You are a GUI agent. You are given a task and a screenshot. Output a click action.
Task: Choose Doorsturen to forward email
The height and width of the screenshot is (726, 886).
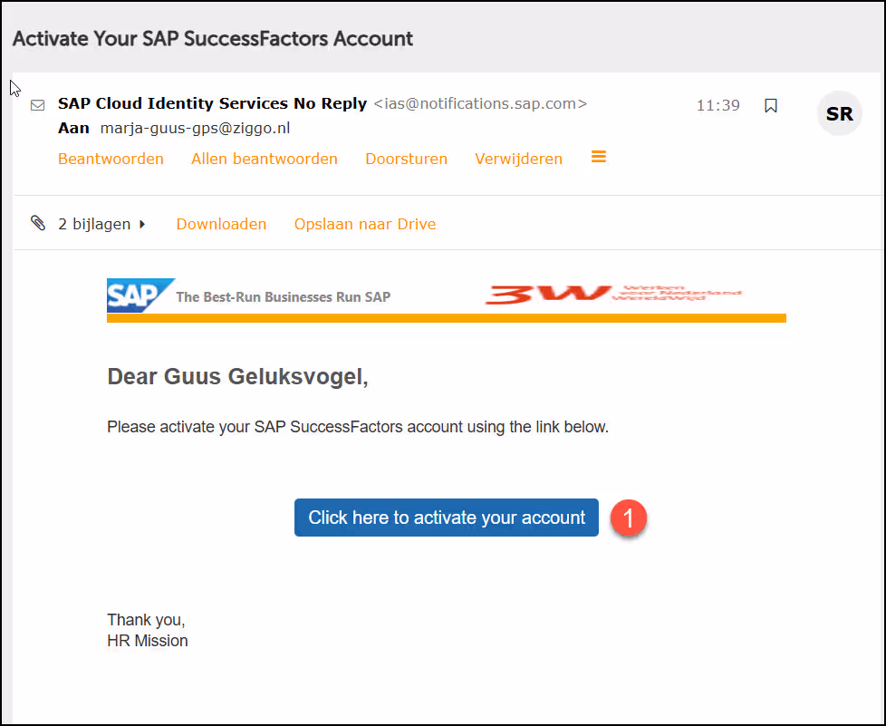406,159
